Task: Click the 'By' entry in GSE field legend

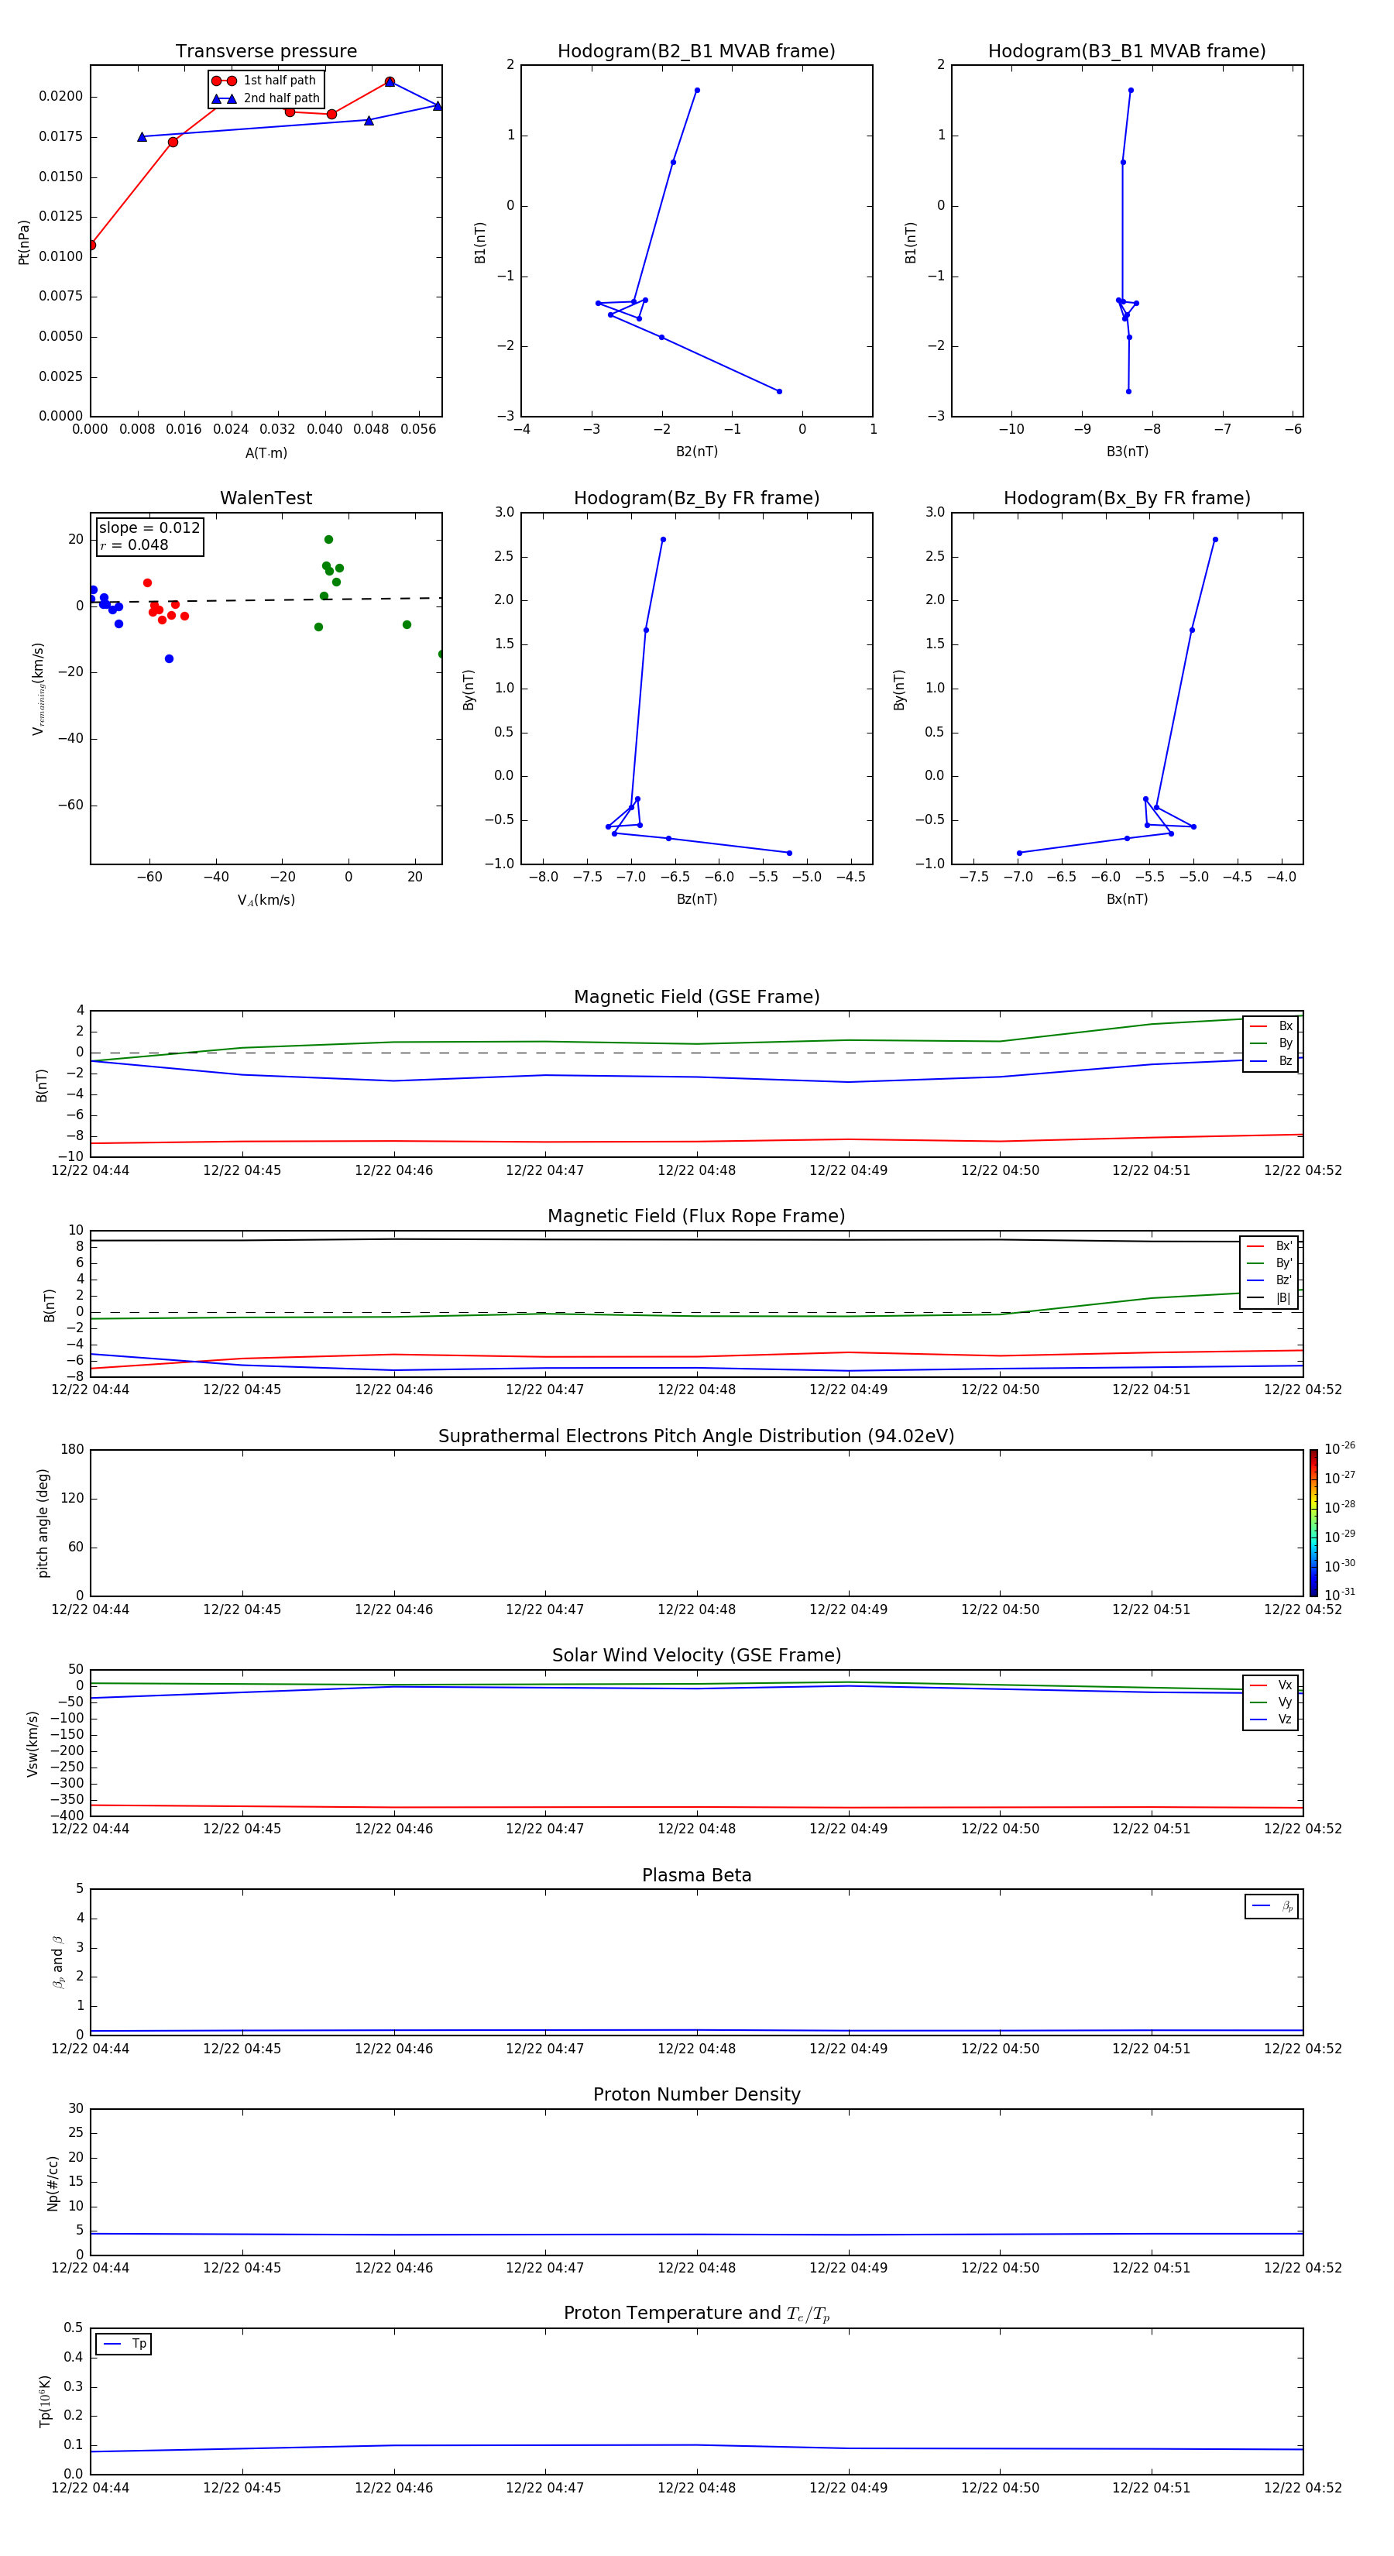Action: pos(1272,1043)
